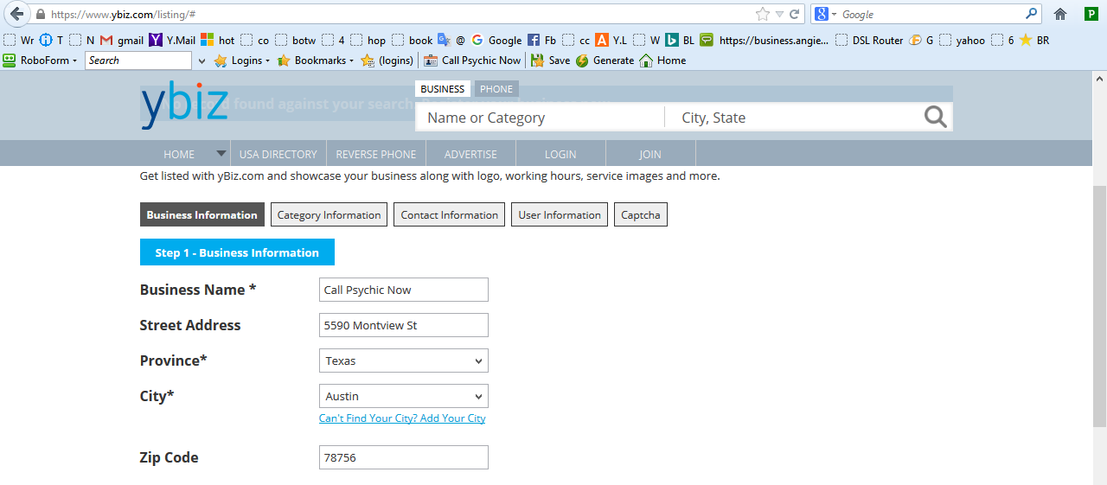Open the hot Microsoft bookmark

tap(218, 40)
